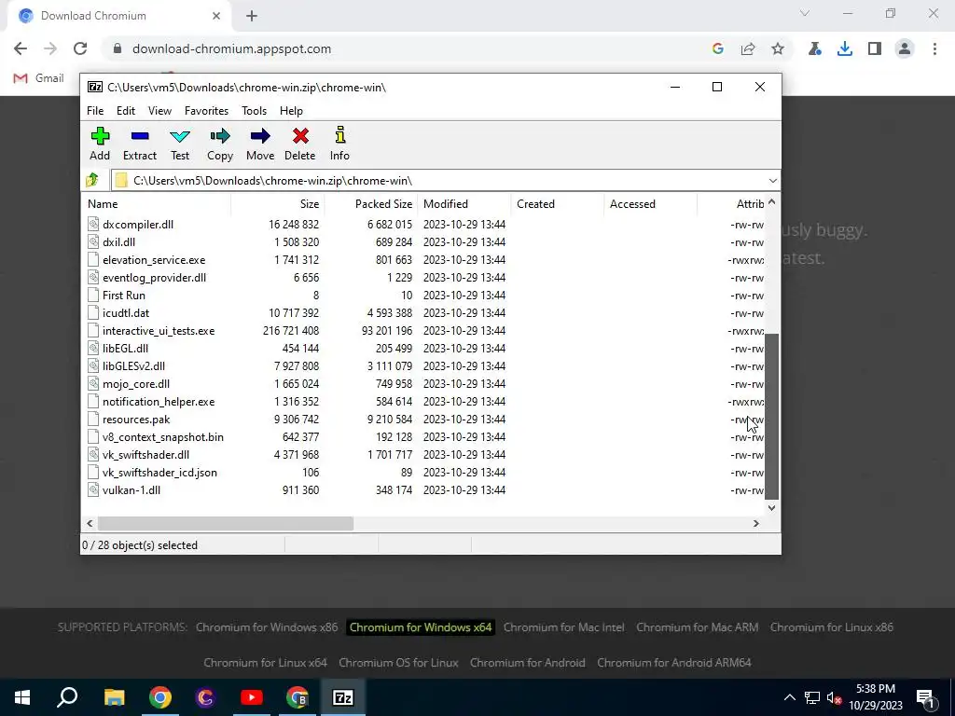Click the Chrome Labs flask icon
The image size is (955, 716).
814,48
